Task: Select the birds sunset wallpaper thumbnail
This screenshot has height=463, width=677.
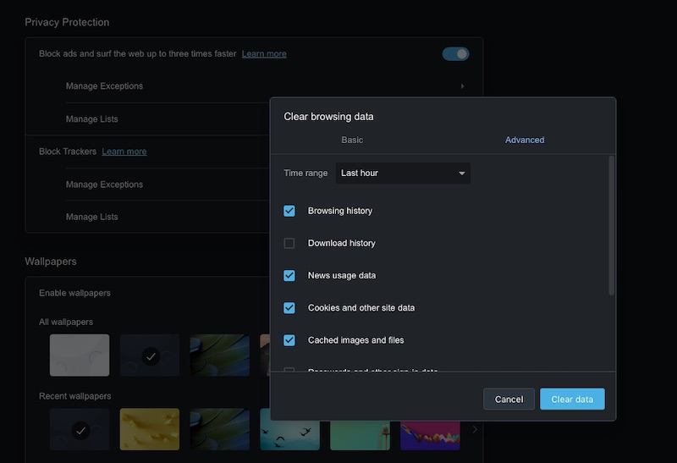Action: point(289,429)
